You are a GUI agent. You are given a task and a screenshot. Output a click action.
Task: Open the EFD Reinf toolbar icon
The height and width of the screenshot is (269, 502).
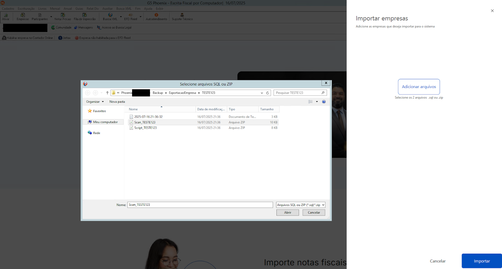131,17
